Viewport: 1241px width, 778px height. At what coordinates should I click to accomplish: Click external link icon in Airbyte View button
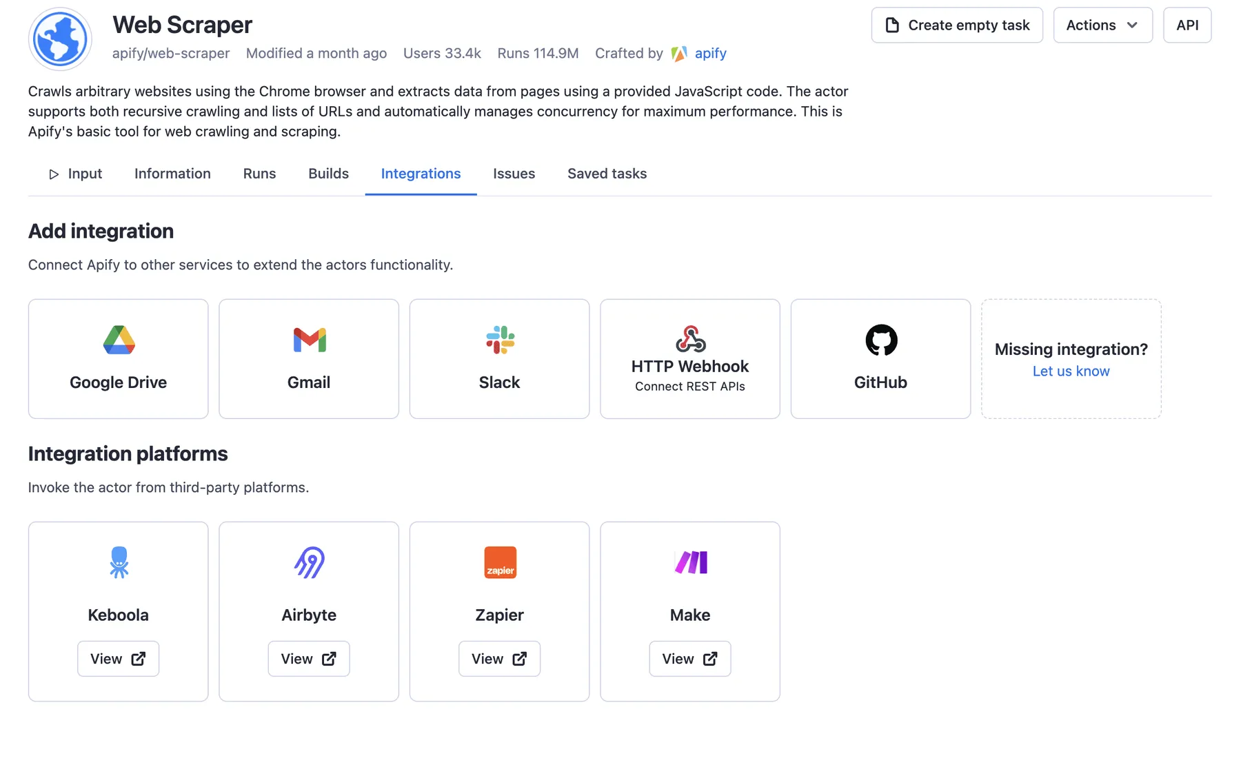[x=329, y=659]
